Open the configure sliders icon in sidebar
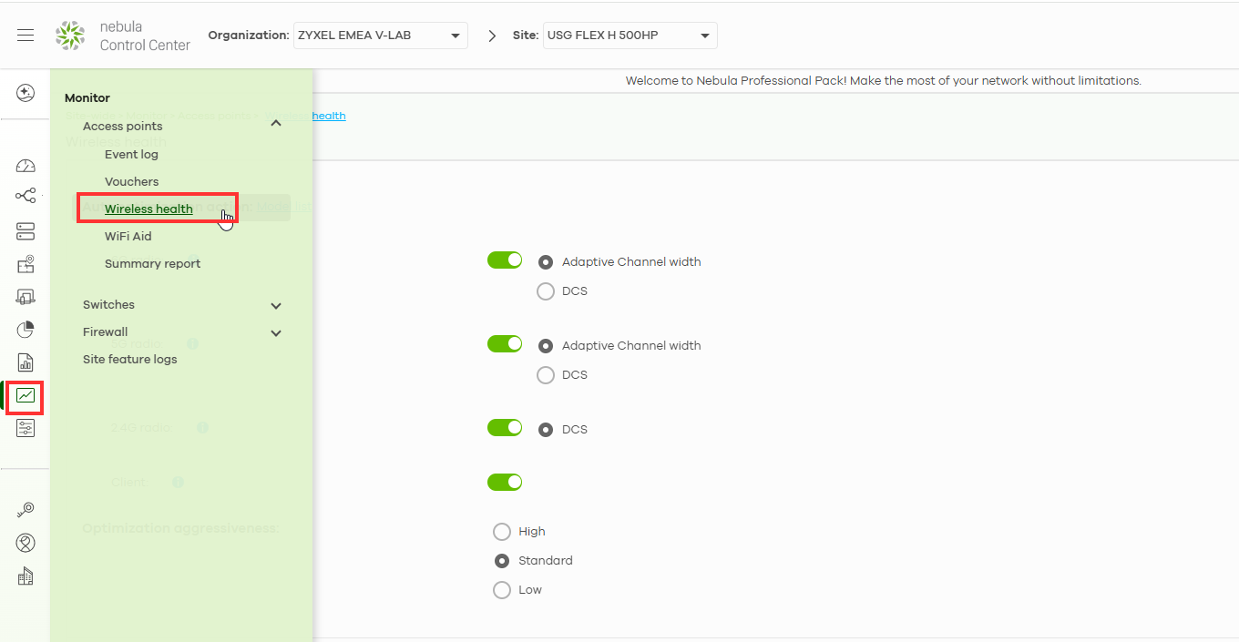The height and width of the screenshot is (642, 1239). [x=26, y=429]
